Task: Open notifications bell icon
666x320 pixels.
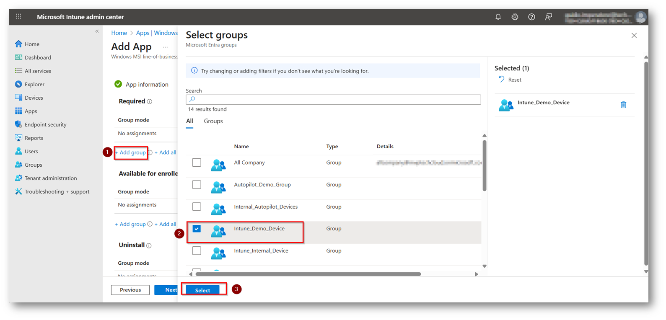Action: pyautogui.click(x=498, y=17)
